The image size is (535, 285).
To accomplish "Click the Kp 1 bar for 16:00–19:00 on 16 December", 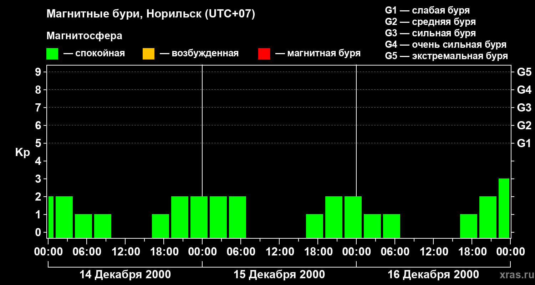I will point(469,226).
